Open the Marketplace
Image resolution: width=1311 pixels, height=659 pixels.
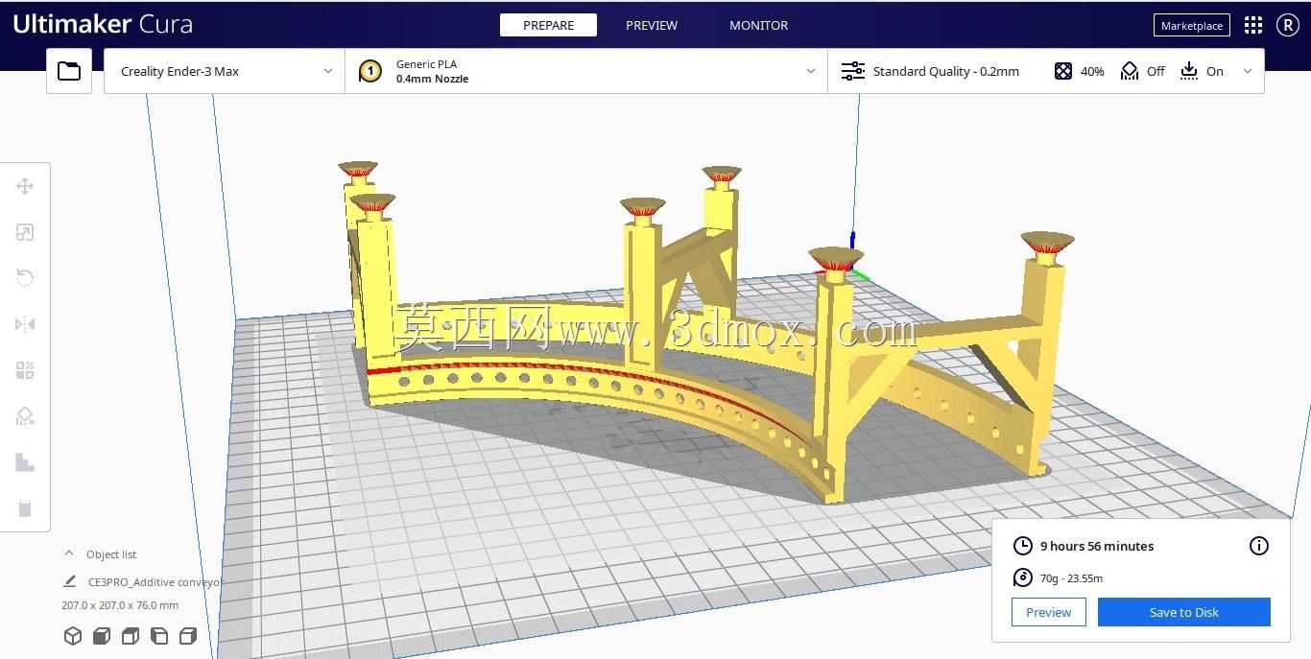point(1192,26)
